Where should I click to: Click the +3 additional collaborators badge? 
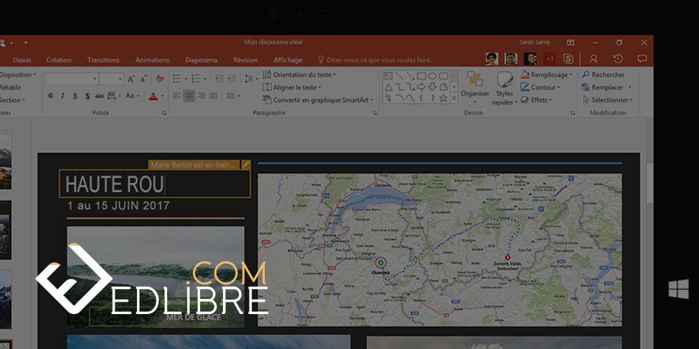click(x=549, y=59)
